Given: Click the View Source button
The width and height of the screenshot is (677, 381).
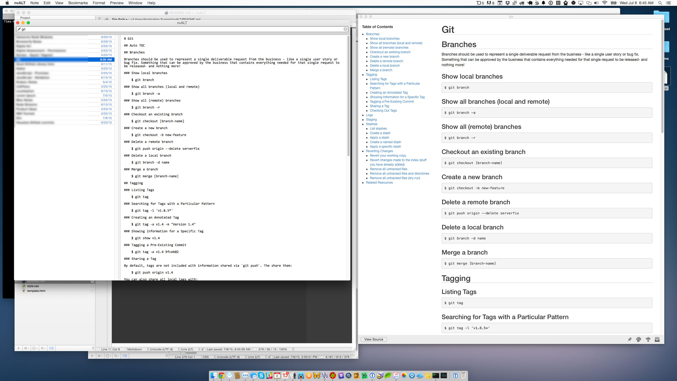Looking at the screenshot, I should point(373,339).
